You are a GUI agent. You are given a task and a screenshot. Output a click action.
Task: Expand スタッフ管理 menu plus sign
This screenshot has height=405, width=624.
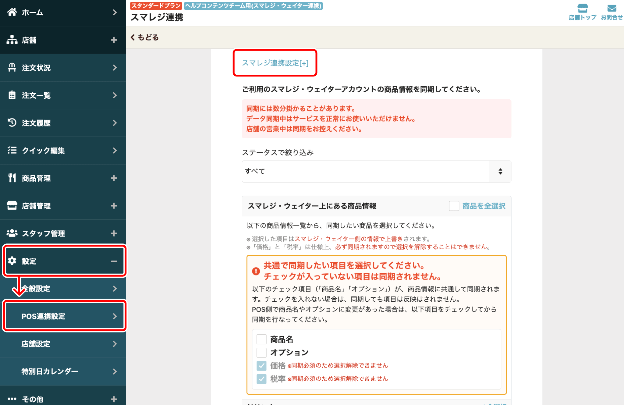(114, 233)
